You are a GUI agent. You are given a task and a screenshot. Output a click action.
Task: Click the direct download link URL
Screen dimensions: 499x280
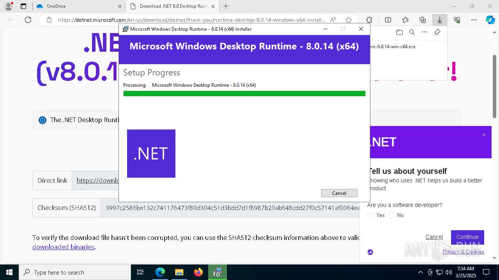(x=98, y=180)
